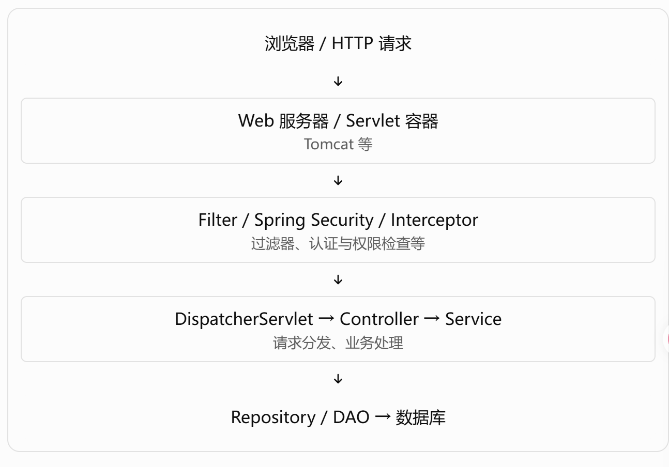Image resolution: width=669 pixels, height=467 pixels.
Task: Click the DispatcherServlet word
Action: tap(244, 319)
